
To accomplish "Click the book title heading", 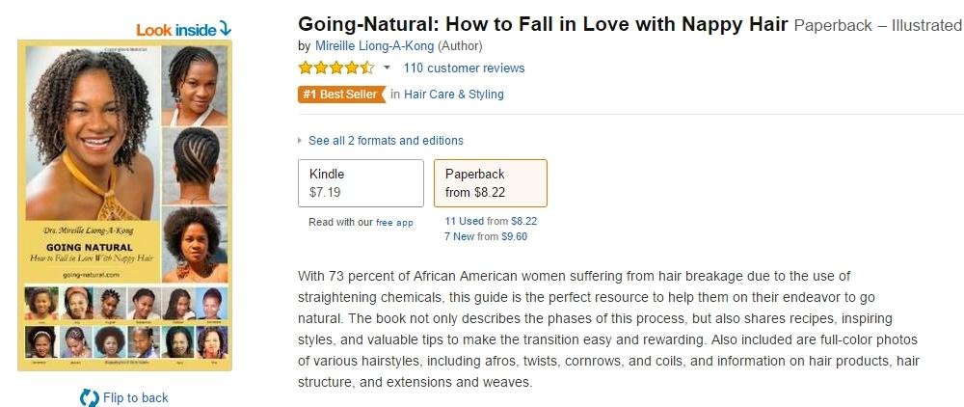I will 543,23.
